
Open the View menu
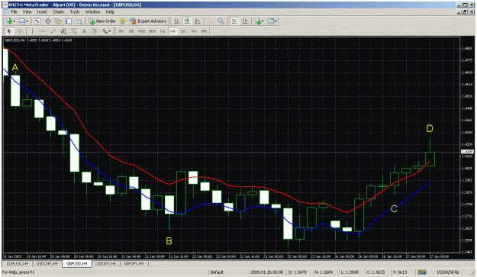coord(27,12)
